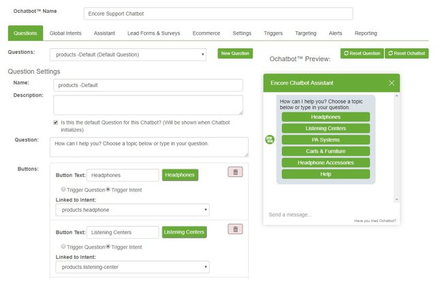
Task: Open the products.headphone intent dropdown
Action: [x=132, y=210]
